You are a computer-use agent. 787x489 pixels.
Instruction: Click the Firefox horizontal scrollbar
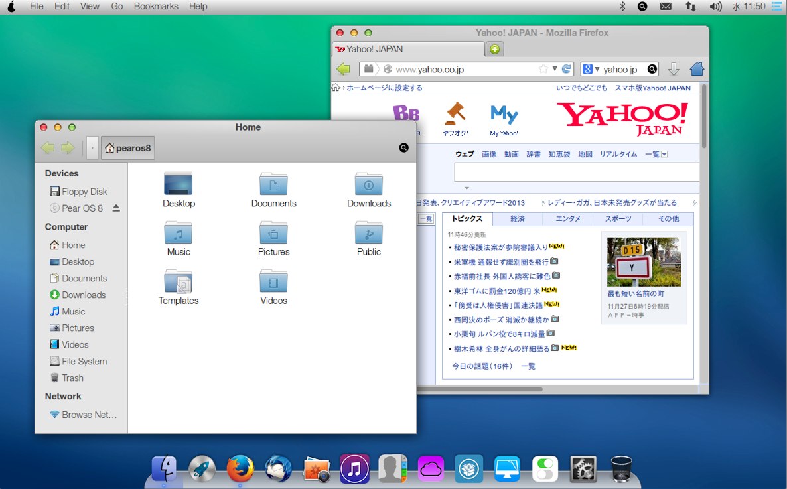pyautogui.click(x=479, y=389)
